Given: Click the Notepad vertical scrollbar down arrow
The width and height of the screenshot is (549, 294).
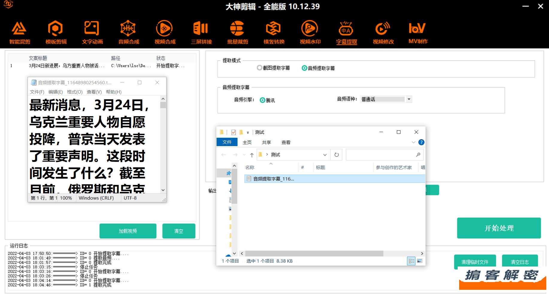Looking at the screenshot, I should point(163,190).
